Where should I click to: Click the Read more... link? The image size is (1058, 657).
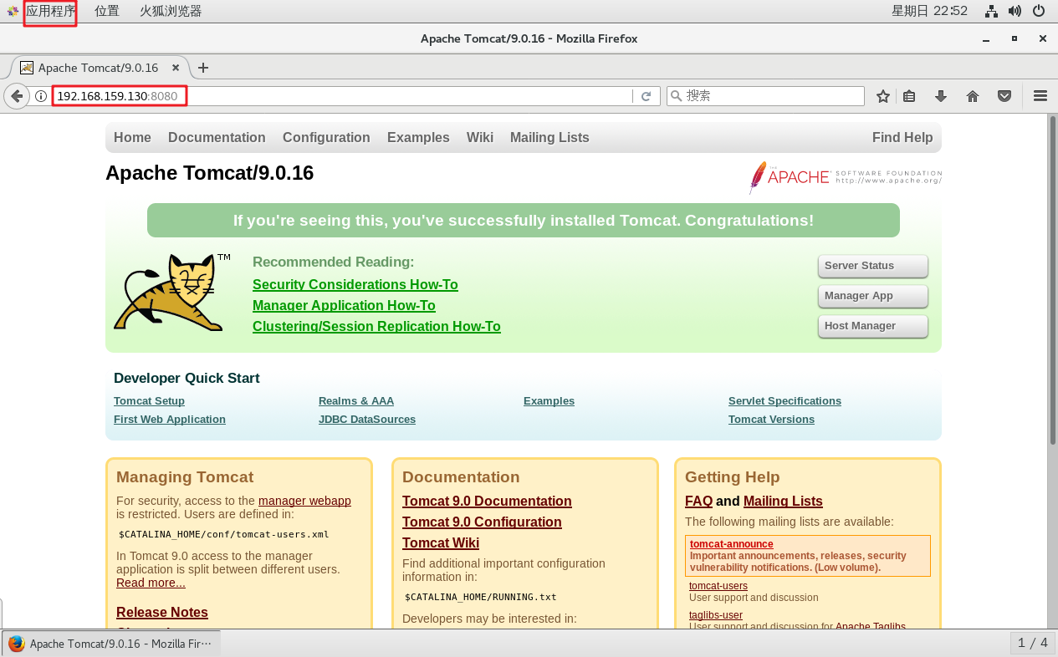[151, 583]
